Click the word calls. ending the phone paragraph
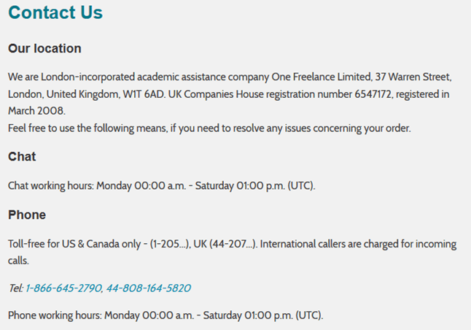The width and height of the screenshot is (471, 330). (x=18, y=261)
